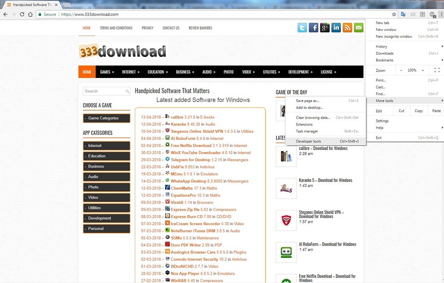Click the Steganos Online Shield VPN thumbnail

286,220
